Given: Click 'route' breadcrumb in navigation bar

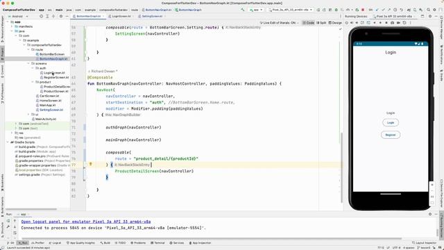Looking at the screenshot, I should [x=135, y=10].
